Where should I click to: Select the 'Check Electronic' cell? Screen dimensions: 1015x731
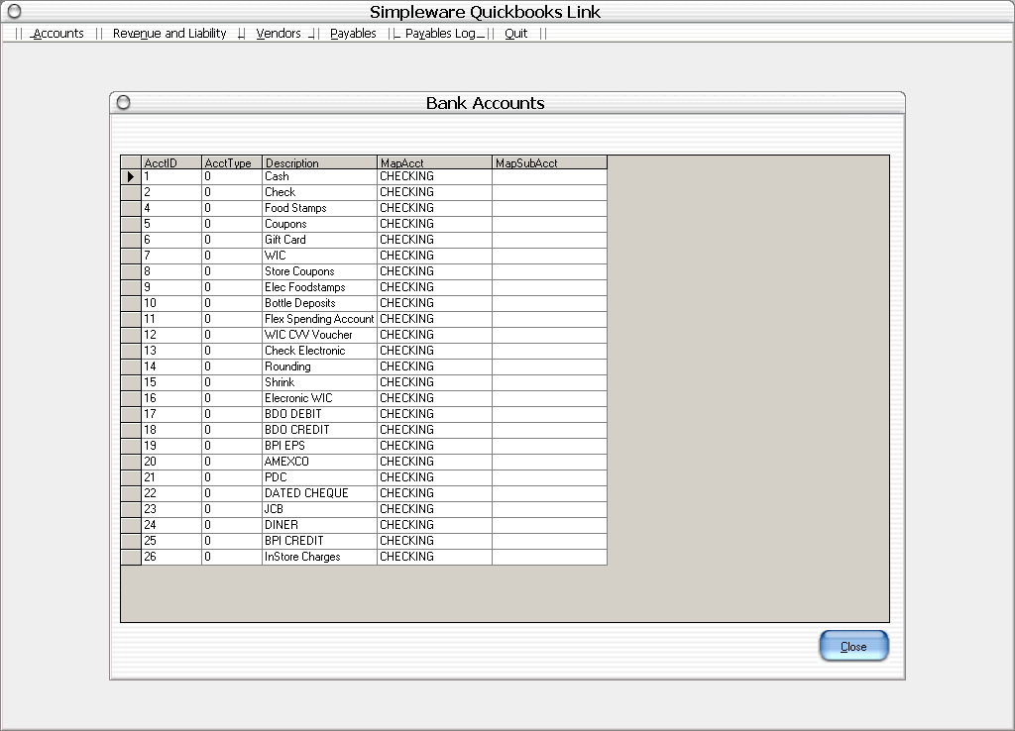click(x=320, y=352)
